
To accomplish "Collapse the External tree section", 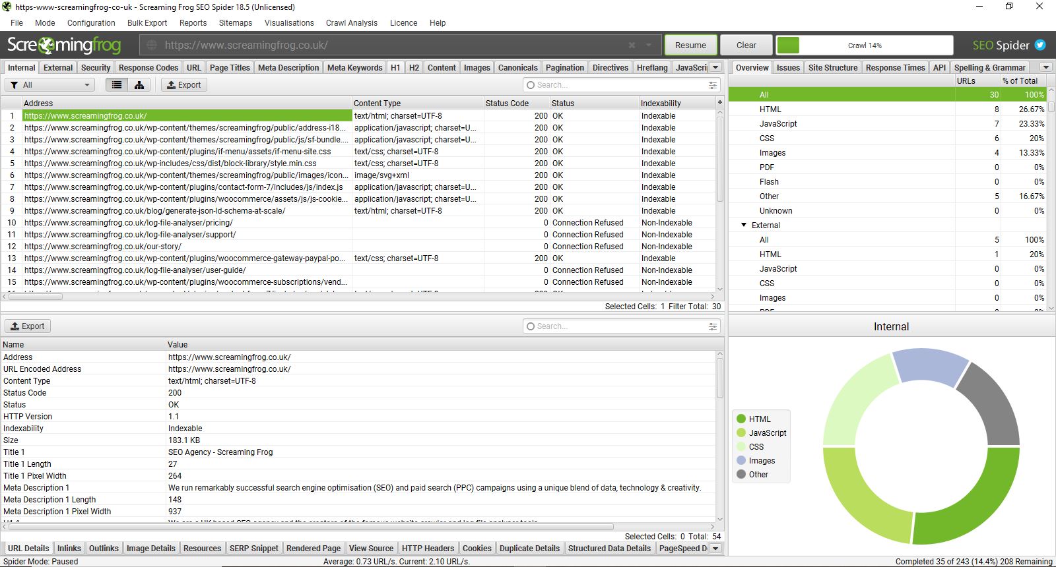I will tap(744, 225).
